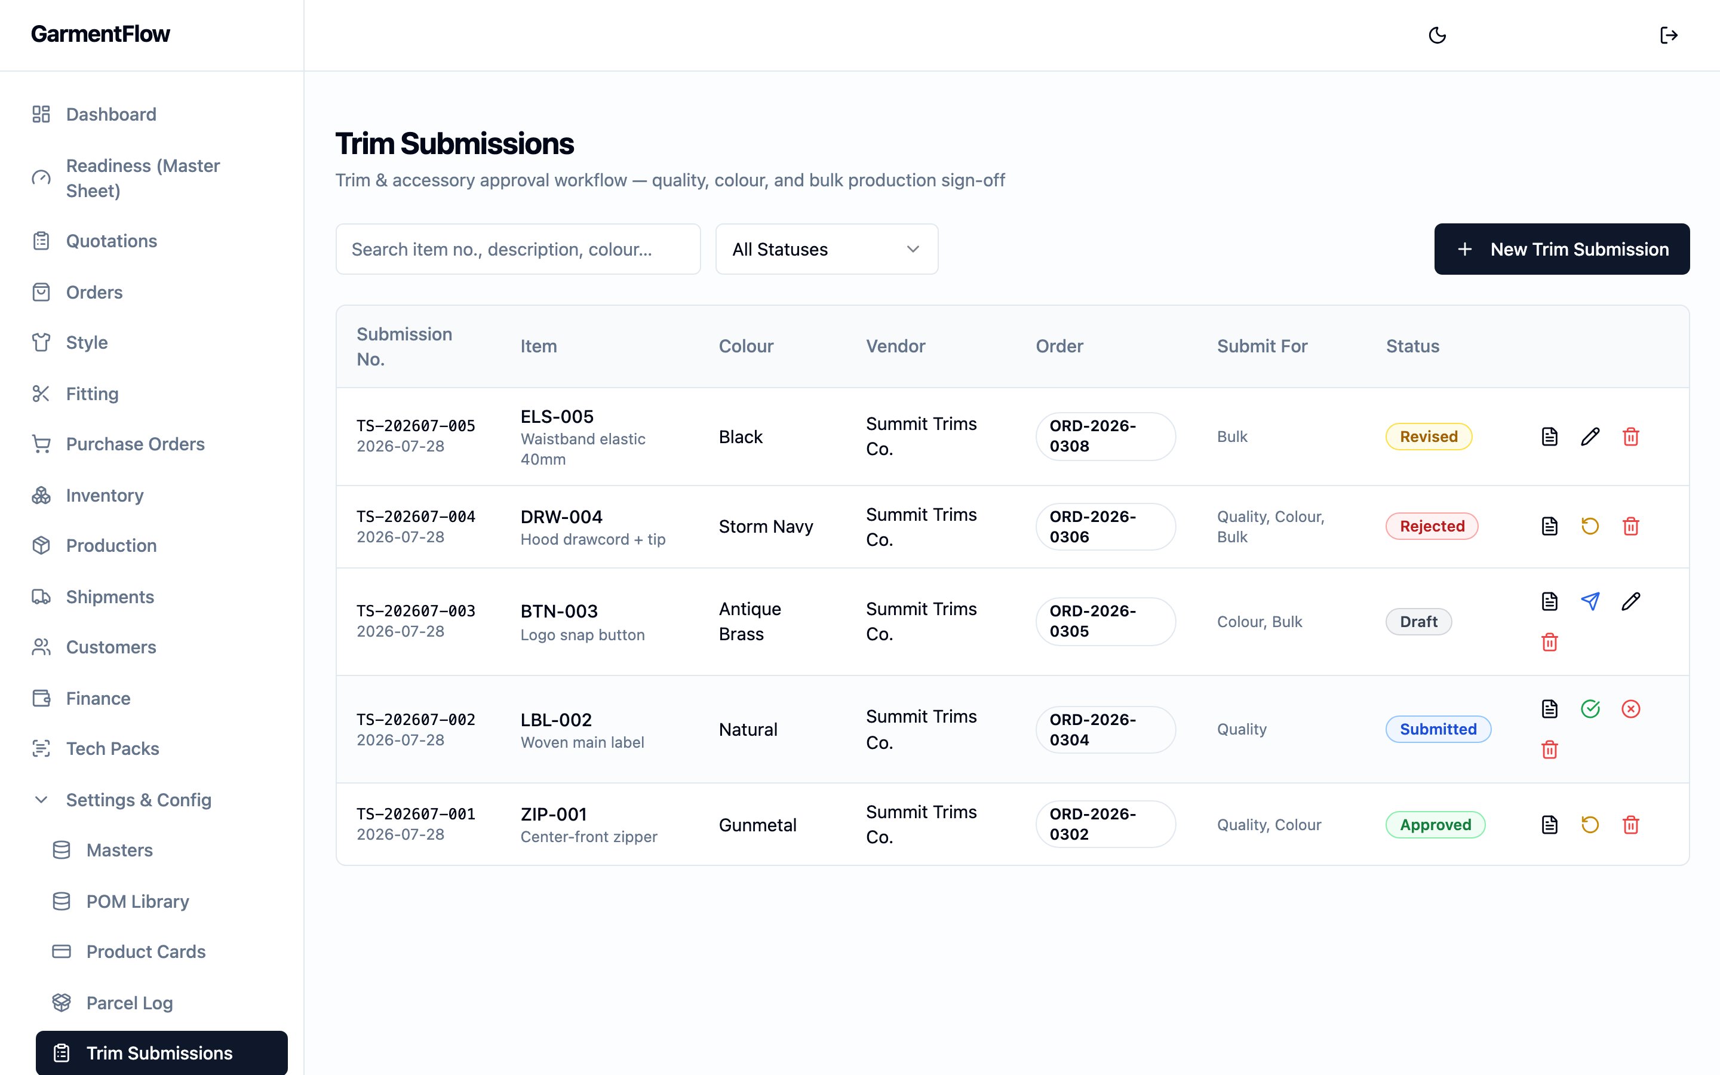Open order badge ORD-2026-0305

click(x=1105, y=621)
